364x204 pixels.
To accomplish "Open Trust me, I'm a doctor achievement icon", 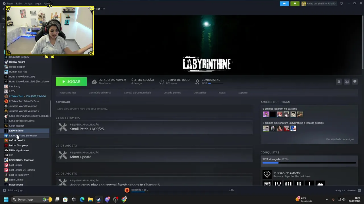I will (x=267, y=175).
